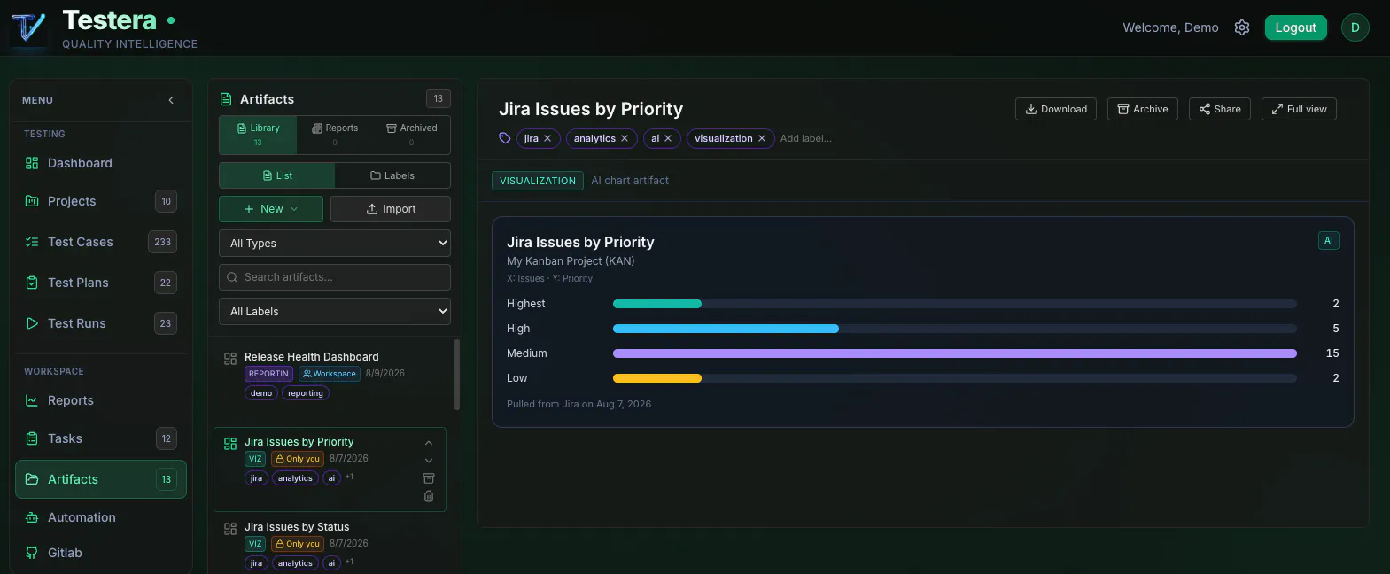Screen dimensions: 1390x574
Task: Click the Download button
Action: pos(1056,109)
